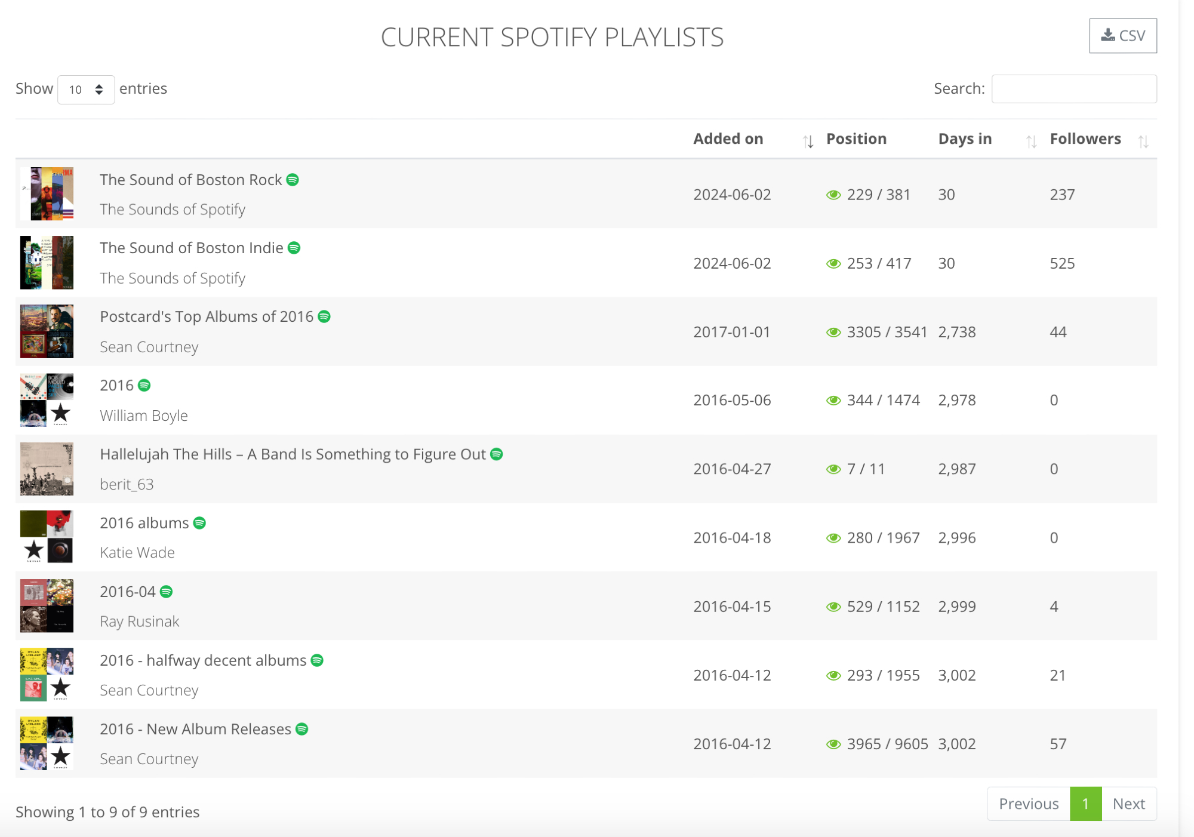Open the 2016 - halfway decent albums link

pos(203,660)
